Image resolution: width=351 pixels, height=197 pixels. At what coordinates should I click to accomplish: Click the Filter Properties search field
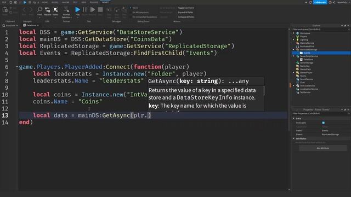[x=321, y=113]
